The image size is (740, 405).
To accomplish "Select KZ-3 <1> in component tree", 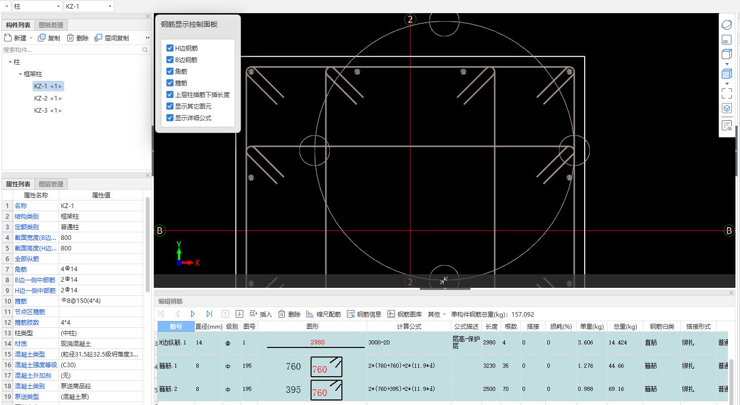I will [x=48, y=111].
